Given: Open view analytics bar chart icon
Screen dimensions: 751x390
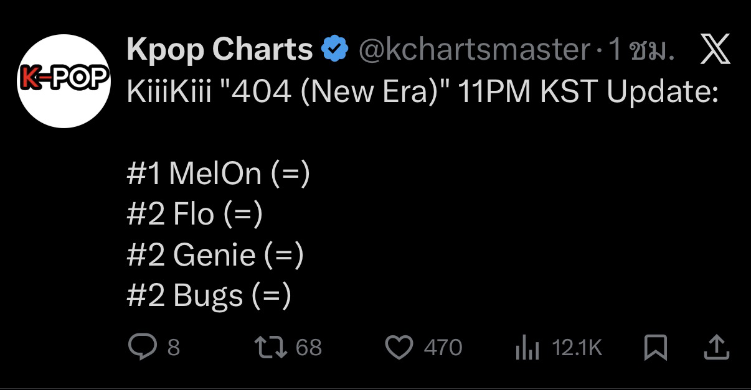Looking at the screenshot, I should click(x=527, y=348).
